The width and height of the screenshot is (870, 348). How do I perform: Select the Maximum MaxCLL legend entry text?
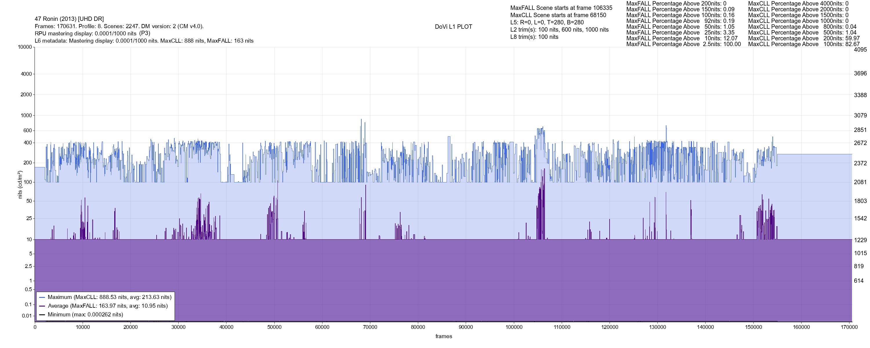click(109, 297)
